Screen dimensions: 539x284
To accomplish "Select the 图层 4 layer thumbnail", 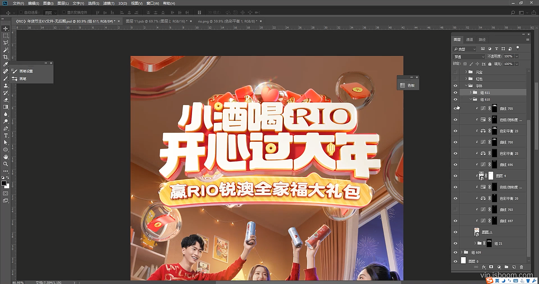I will coord(481,176).
